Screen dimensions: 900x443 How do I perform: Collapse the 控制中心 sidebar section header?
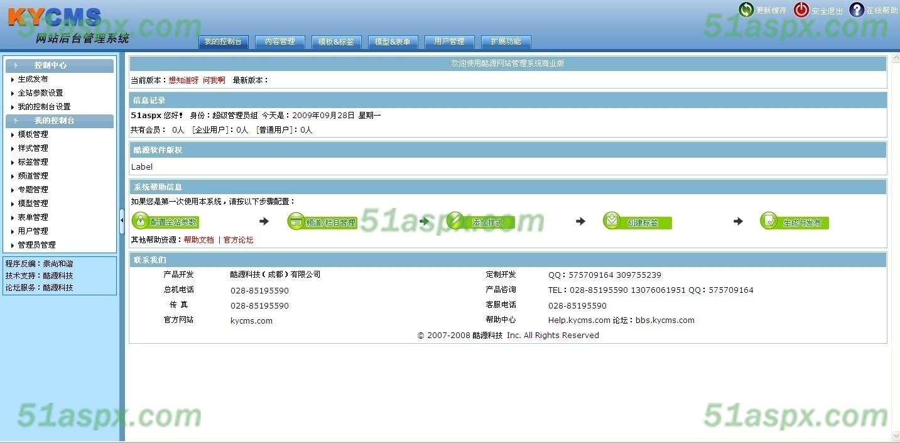pyautogui.click(x=60, y=65)
